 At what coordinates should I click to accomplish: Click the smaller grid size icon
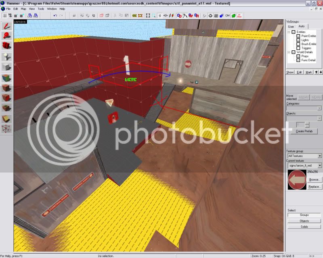16,16
